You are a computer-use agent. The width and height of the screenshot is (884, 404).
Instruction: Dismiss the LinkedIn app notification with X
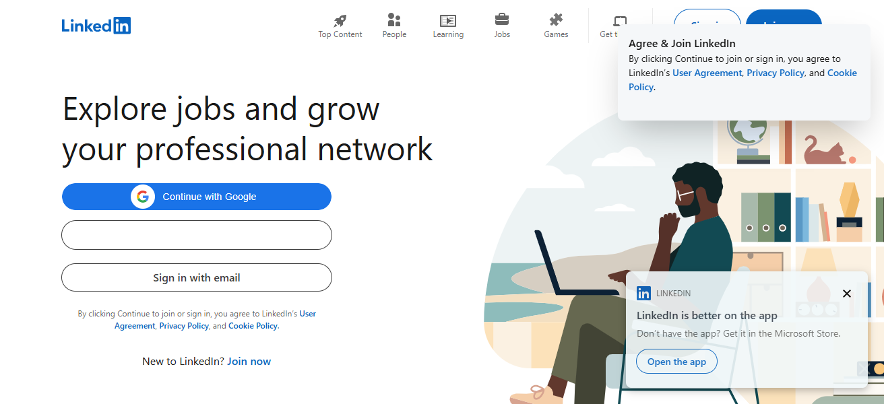[x=847, y=294]
